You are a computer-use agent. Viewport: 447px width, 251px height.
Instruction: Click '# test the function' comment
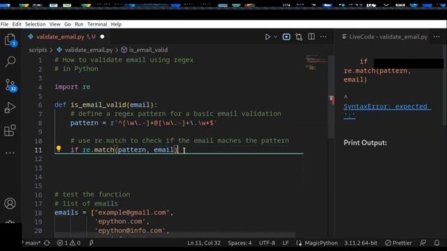tap(92, 195)
